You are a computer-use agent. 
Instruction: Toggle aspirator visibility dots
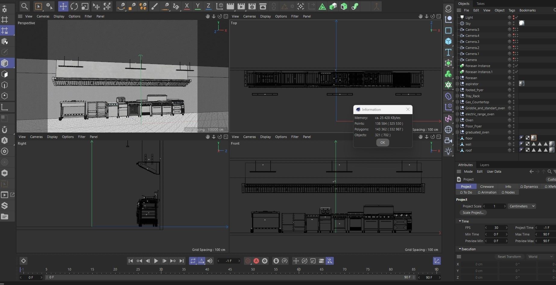(x=513, y=84)
